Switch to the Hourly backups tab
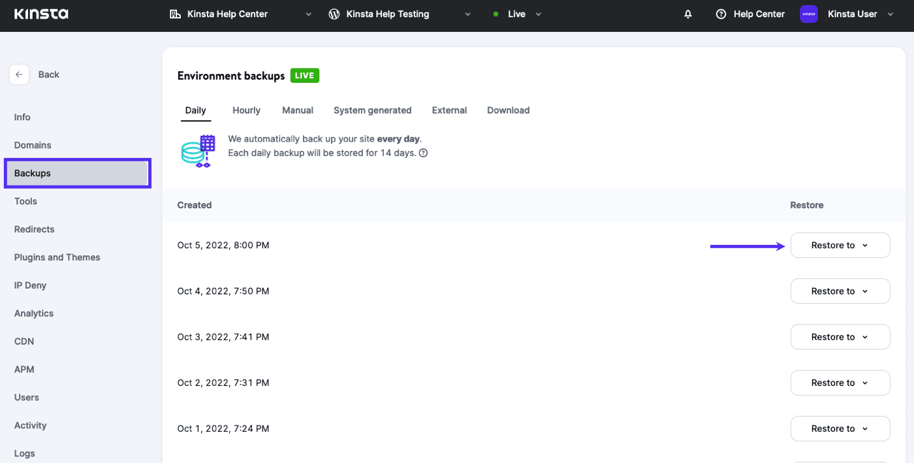Screen dimensions: 914x463 246,110
